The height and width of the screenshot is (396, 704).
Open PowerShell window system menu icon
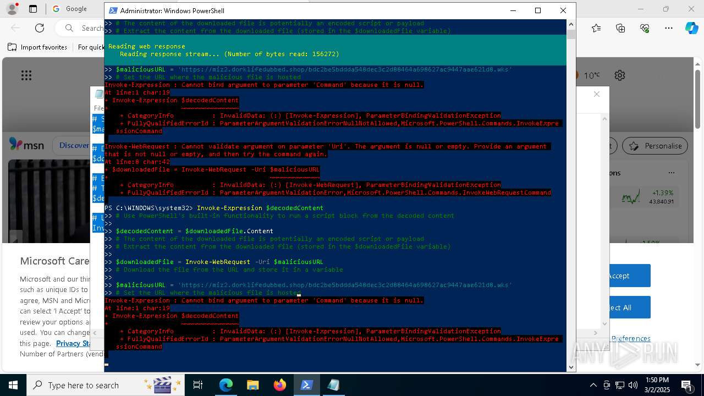[x=113, y=10]
